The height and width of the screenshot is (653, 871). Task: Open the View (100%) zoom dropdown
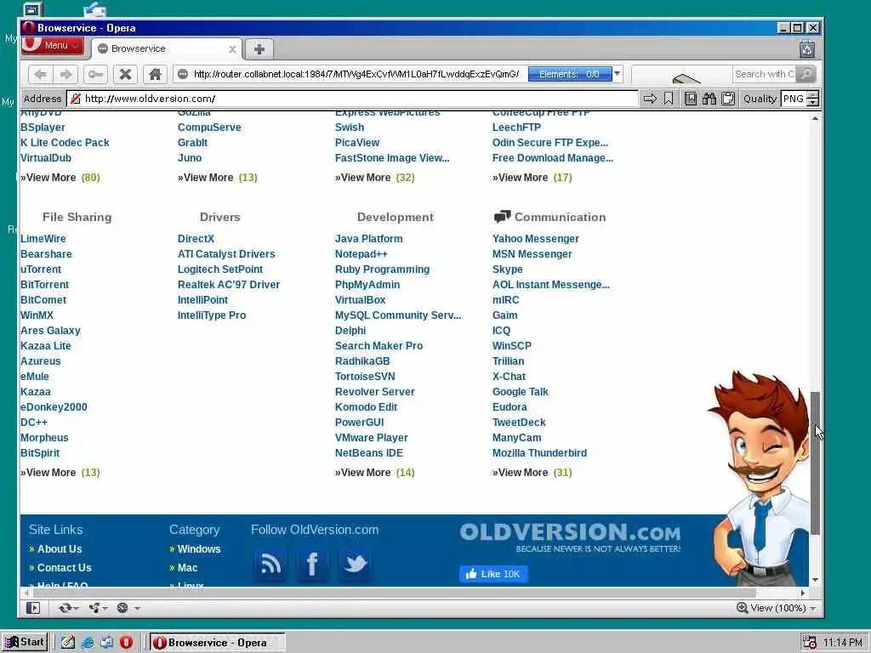(x=777, y=608)
